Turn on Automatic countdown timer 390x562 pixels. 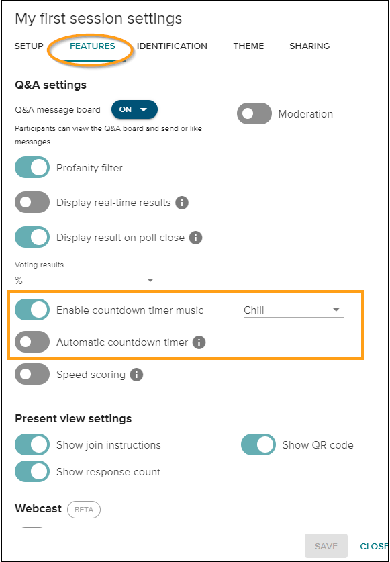(x=32, y=342)
